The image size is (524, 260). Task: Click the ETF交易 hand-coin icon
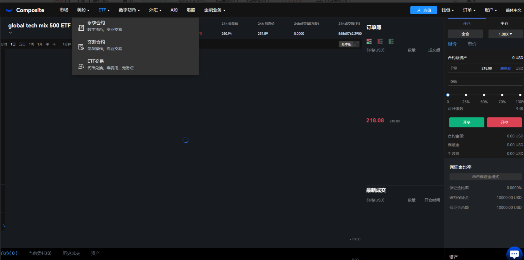[81, 66]
